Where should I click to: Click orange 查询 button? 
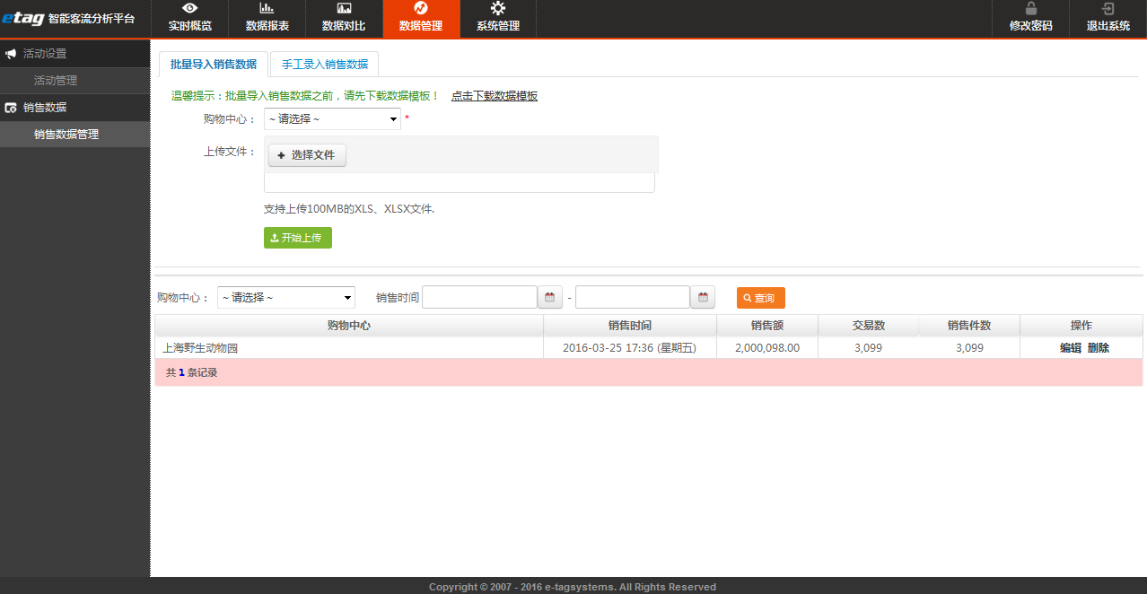[761, 298]
